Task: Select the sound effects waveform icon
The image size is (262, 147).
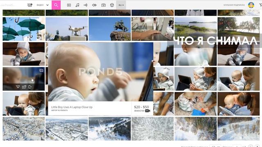Action: pos(86,5)
